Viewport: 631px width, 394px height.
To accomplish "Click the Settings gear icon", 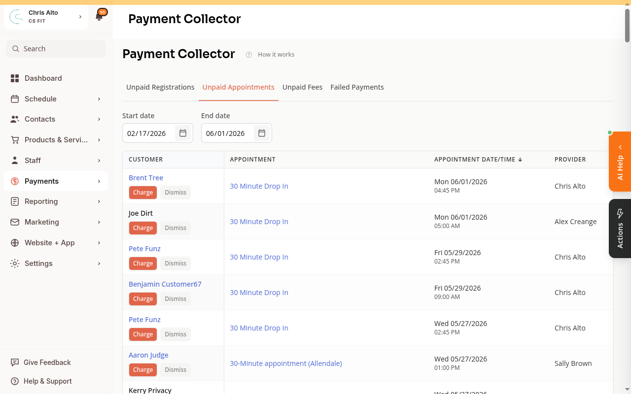I will coord(15,263).
